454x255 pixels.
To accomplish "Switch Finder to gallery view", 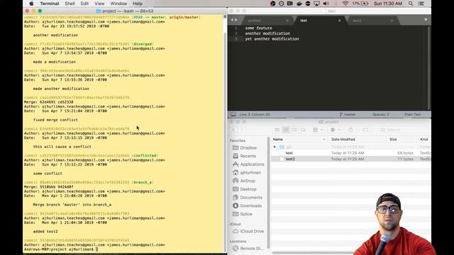I will pyautogui.click(x=303, y=130).
